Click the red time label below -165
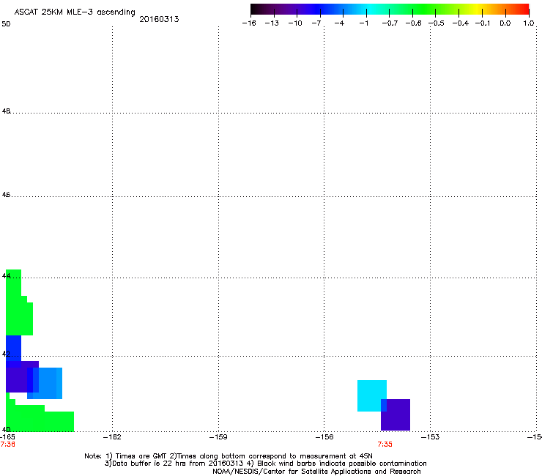 pyautogui.click(x=8, y=445)
